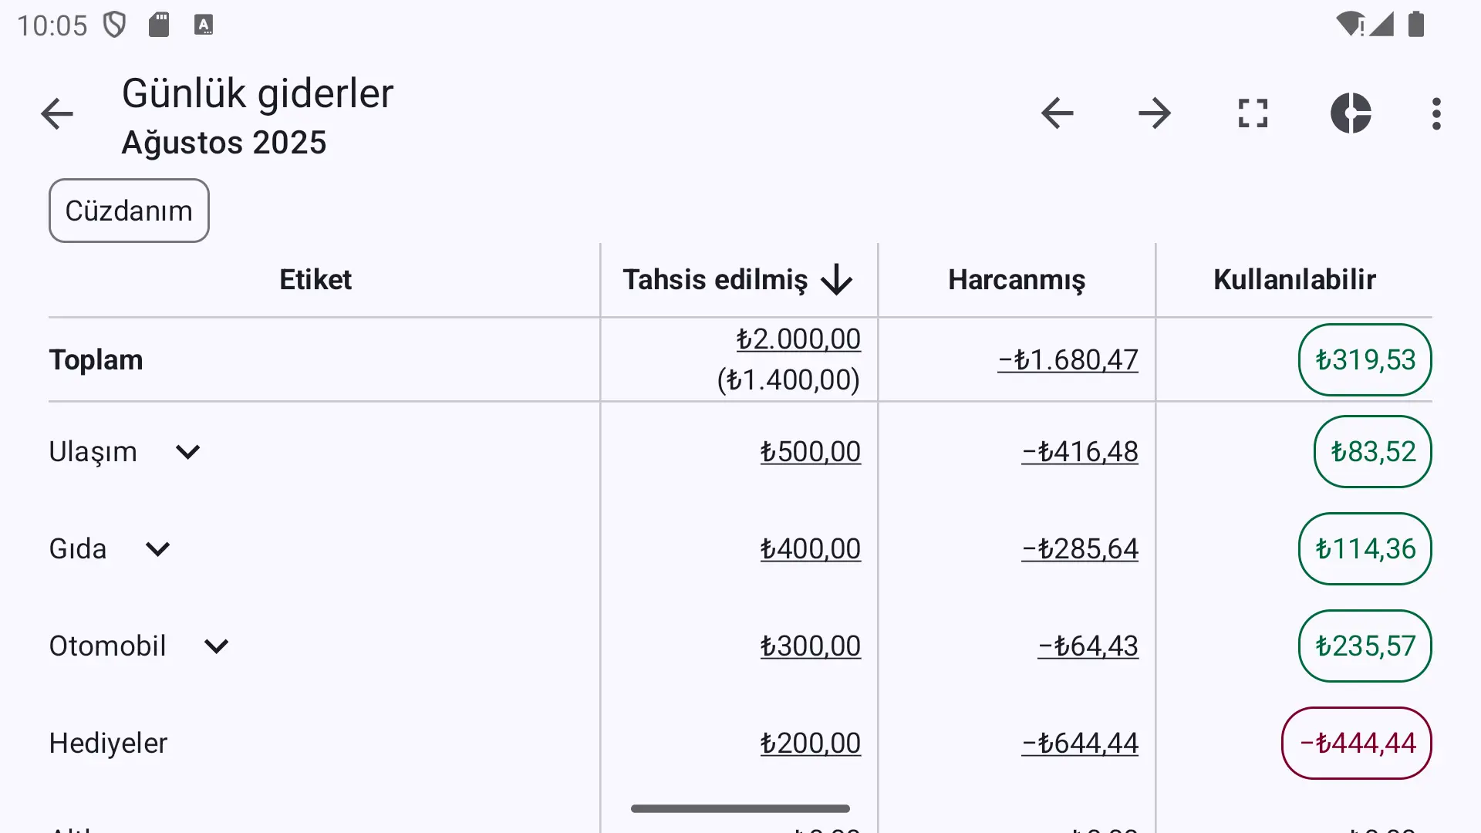Open the pie chart distribution view

[x=1351, y=113]
